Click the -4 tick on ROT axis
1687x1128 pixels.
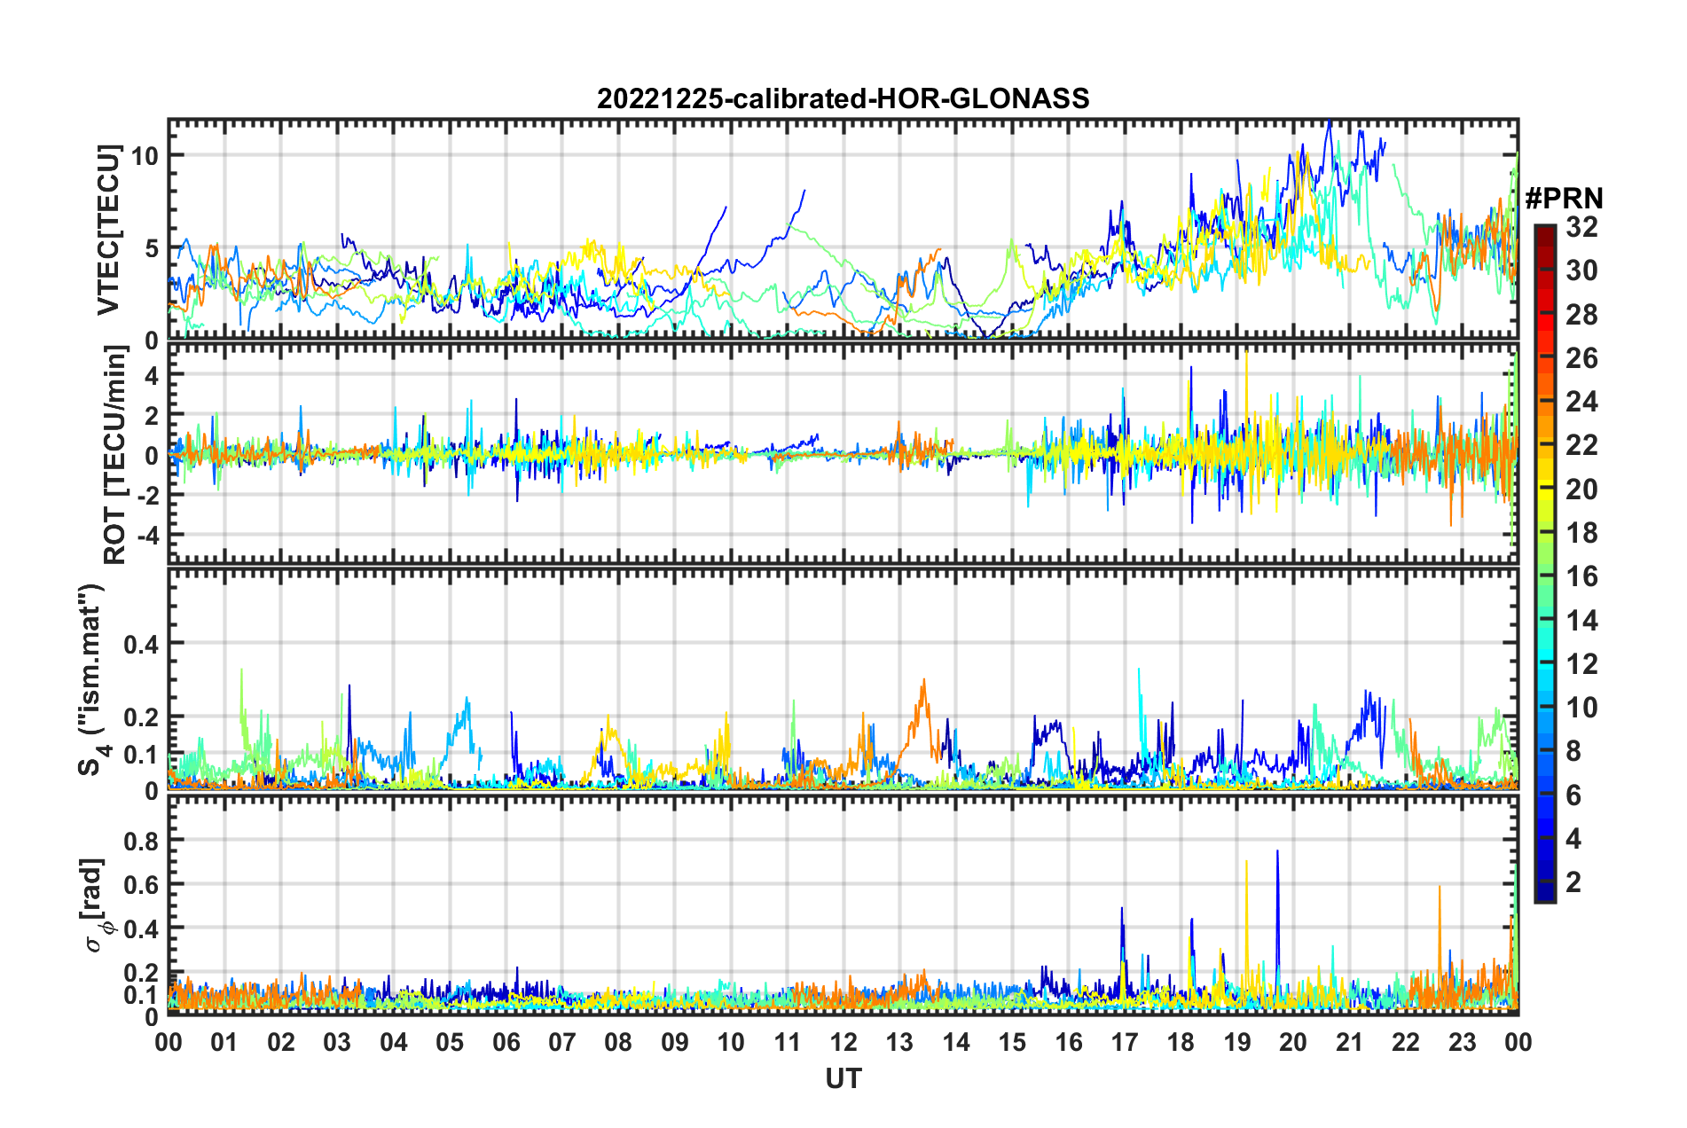(145, 536)
